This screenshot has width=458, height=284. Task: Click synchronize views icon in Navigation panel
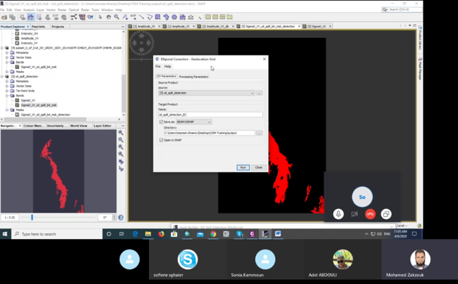click(120, 161)
